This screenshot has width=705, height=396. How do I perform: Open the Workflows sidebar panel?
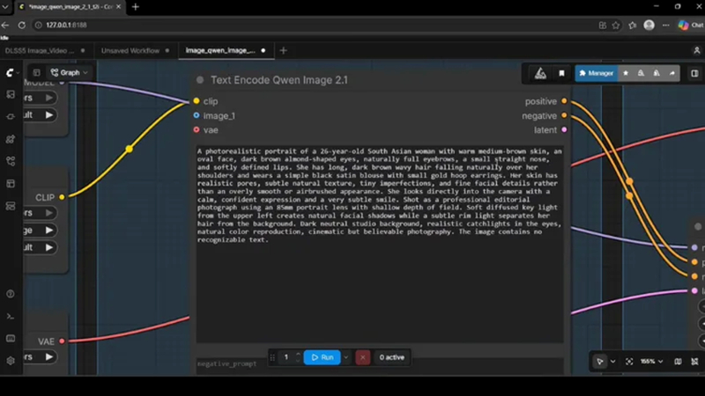click(11, 161)
